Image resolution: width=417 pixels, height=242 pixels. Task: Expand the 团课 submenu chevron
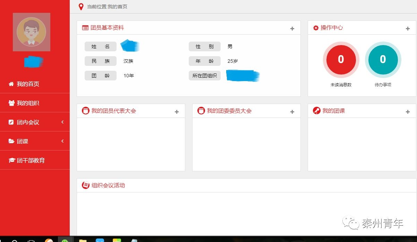62,141
